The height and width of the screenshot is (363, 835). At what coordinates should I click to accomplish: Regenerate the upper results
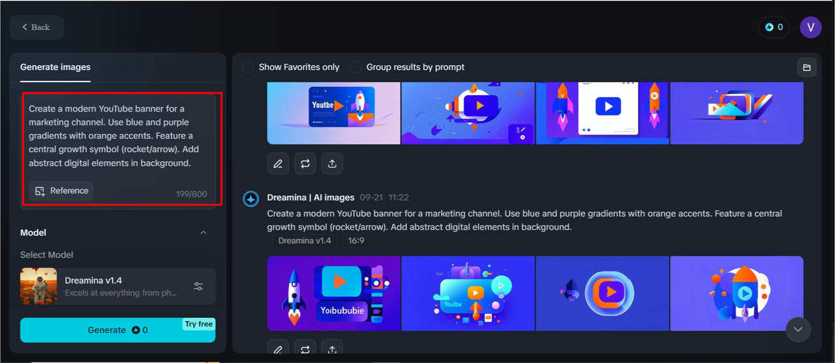pos(305,164)
